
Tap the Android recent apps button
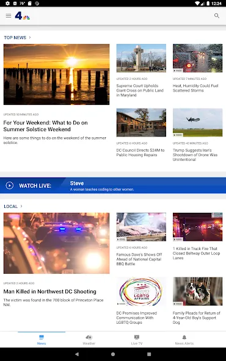tap(149, 354)
